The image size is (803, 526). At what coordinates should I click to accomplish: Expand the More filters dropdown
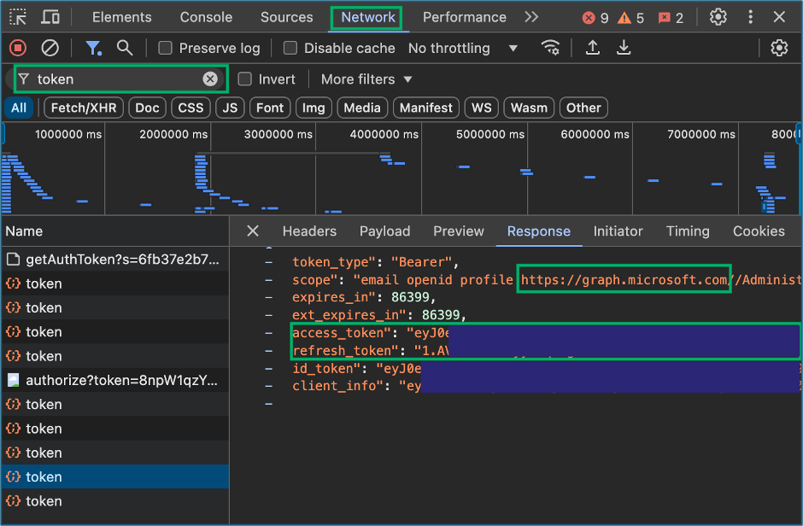click(x=366, y=79)
